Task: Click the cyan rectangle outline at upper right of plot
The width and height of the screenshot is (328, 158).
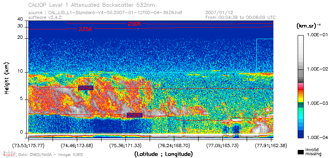Action: [x=265, y=56]
